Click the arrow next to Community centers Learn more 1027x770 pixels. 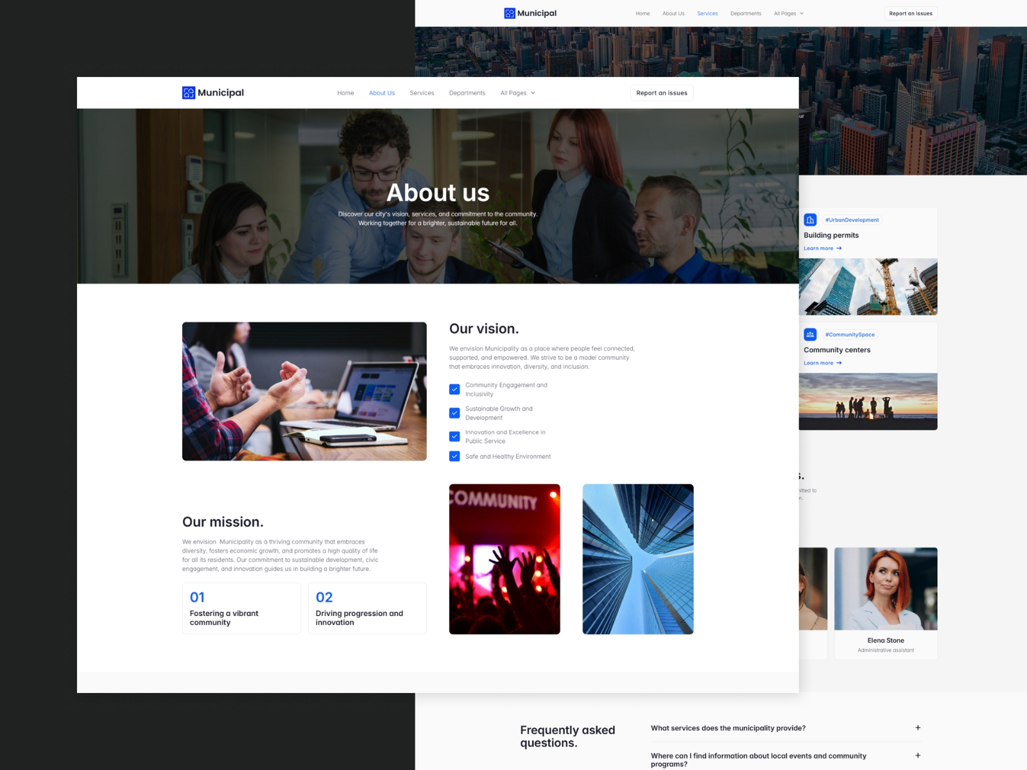pyautogui.click(x=839, y=363)
